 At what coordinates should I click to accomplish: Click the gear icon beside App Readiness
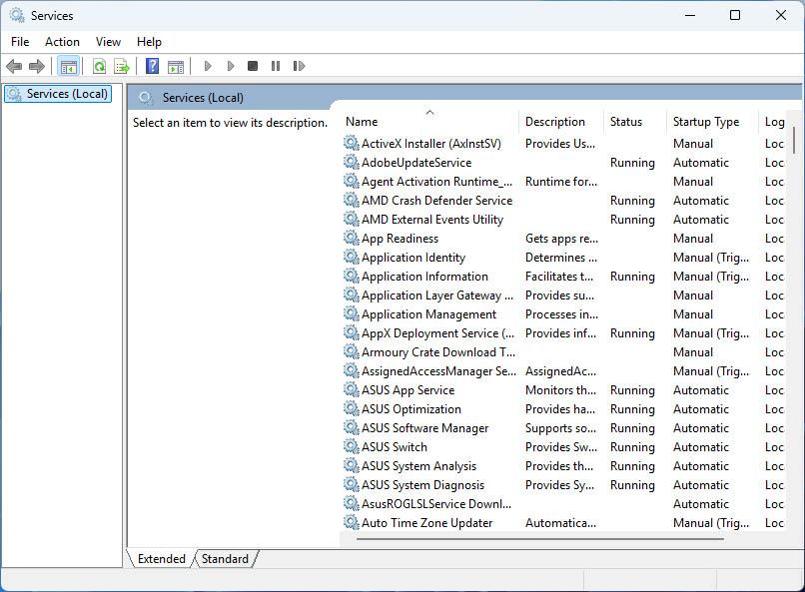pos(352,238)
